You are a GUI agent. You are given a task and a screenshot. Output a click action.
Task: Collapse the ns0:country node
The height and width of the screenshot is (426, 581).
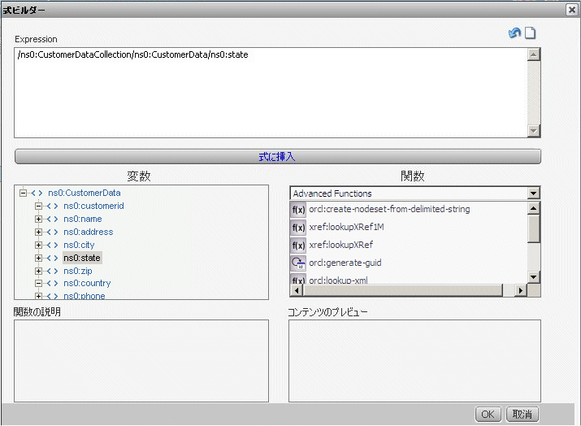pos(38,283)
